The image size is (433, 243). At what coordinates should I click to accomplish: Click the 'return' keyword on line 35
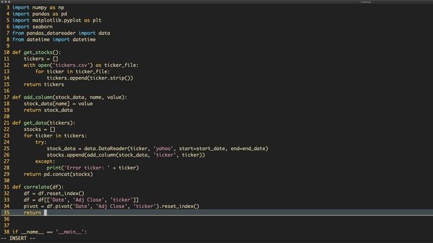32,213
